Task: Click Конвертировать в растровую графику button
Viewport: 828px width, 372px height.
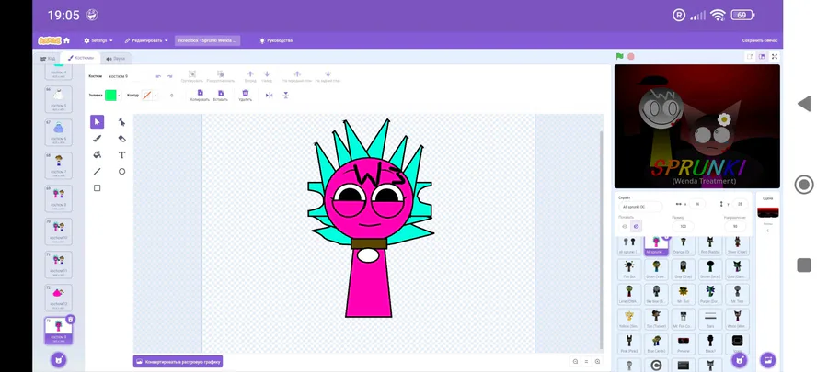Action: 178,362
